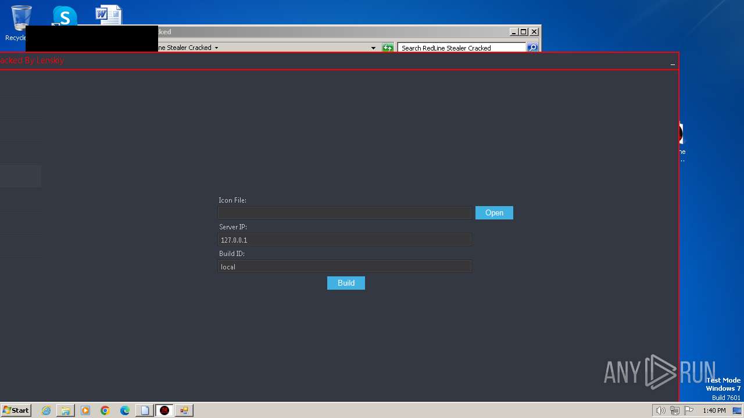This screenshot has height=418, width=744.
Task: Select the Word document desktop icon
Action: (109, 15)
